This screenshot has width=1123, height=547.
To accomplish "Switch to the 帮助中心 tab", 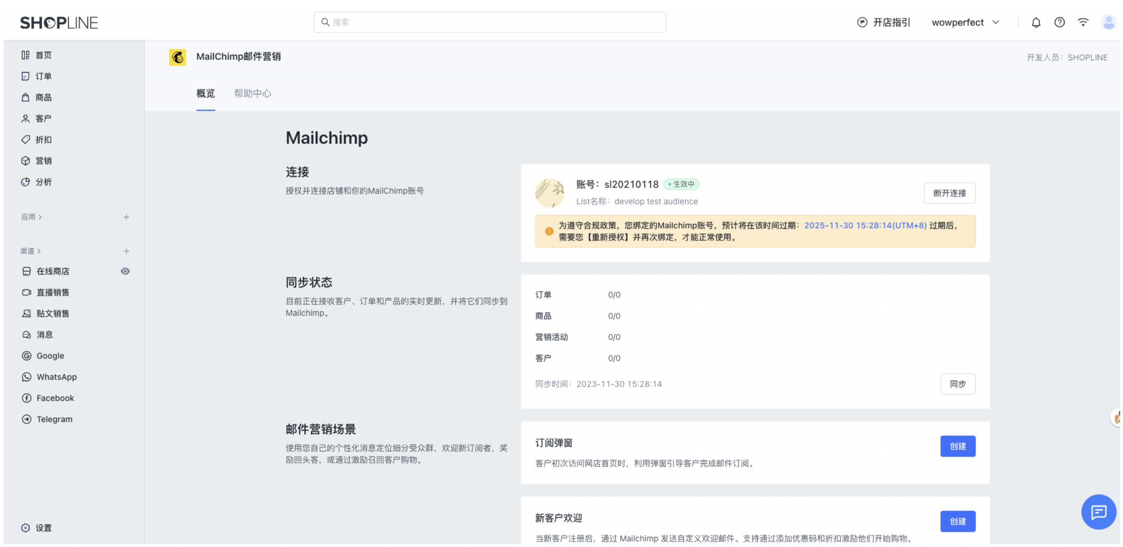I will point(252,93).
